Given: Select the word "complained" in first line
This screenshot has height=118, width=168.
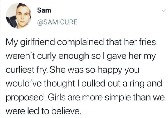Looking at the screenshot, I should (x=80, y=42).
